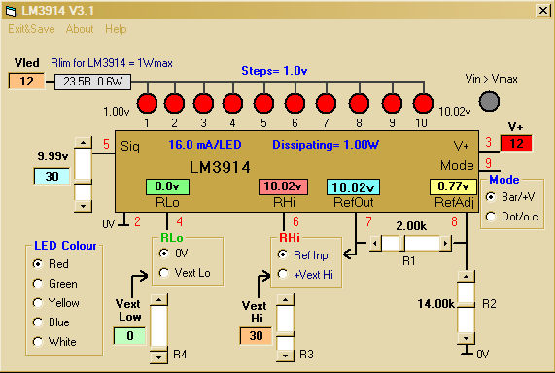The image size is (555, 373).
Task: Click LED number 1 indicator
Action: [147, 103]
